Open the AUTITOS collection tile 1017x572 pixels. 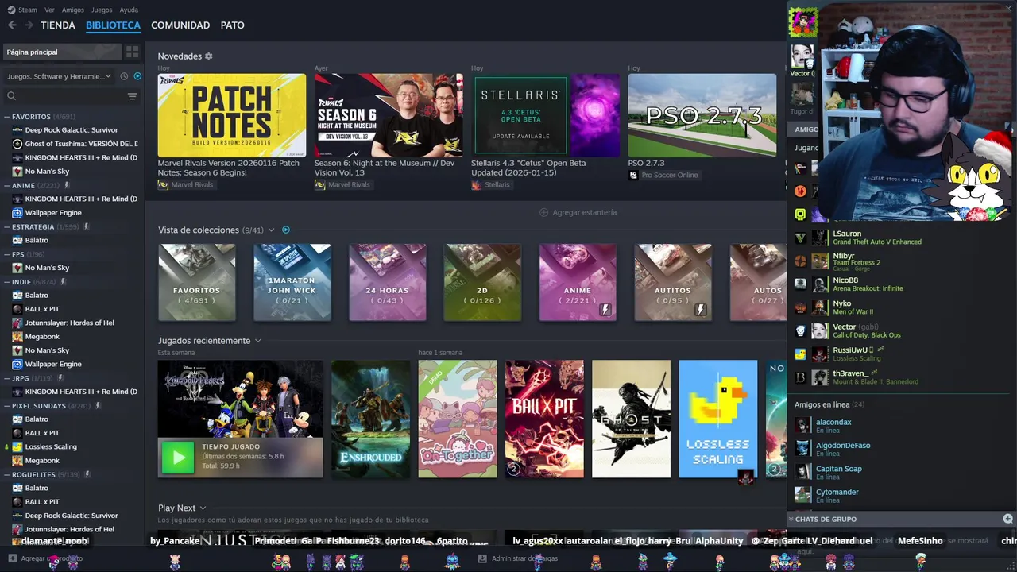(x=672, y=282)
